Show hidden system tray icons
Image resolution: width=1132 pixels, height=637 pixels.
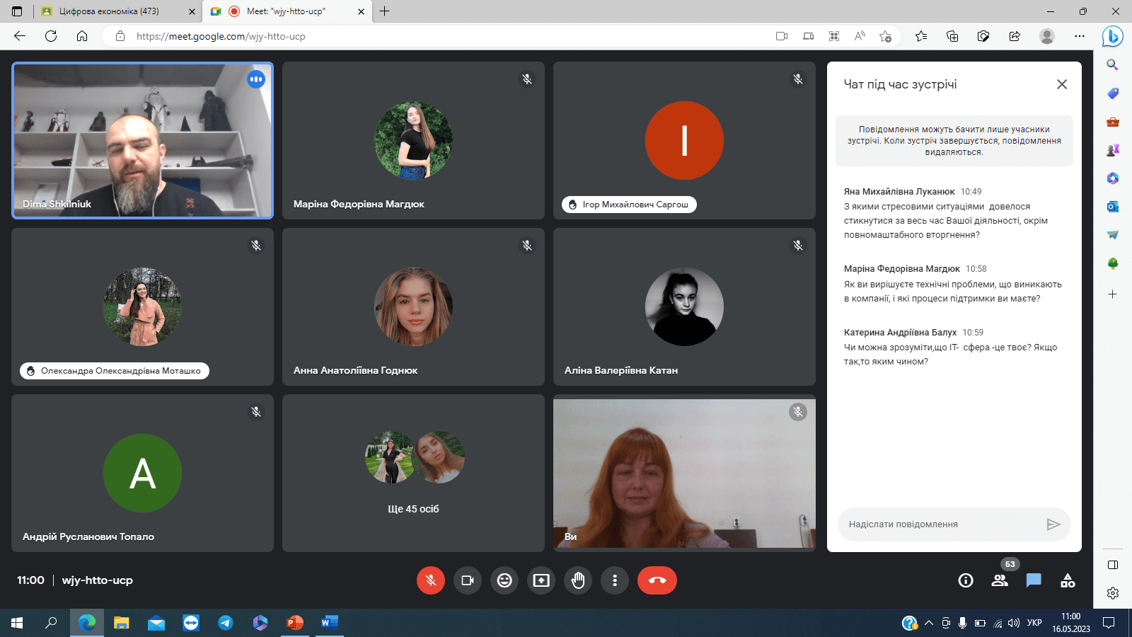pyautogui.click(x=928, y=623)
